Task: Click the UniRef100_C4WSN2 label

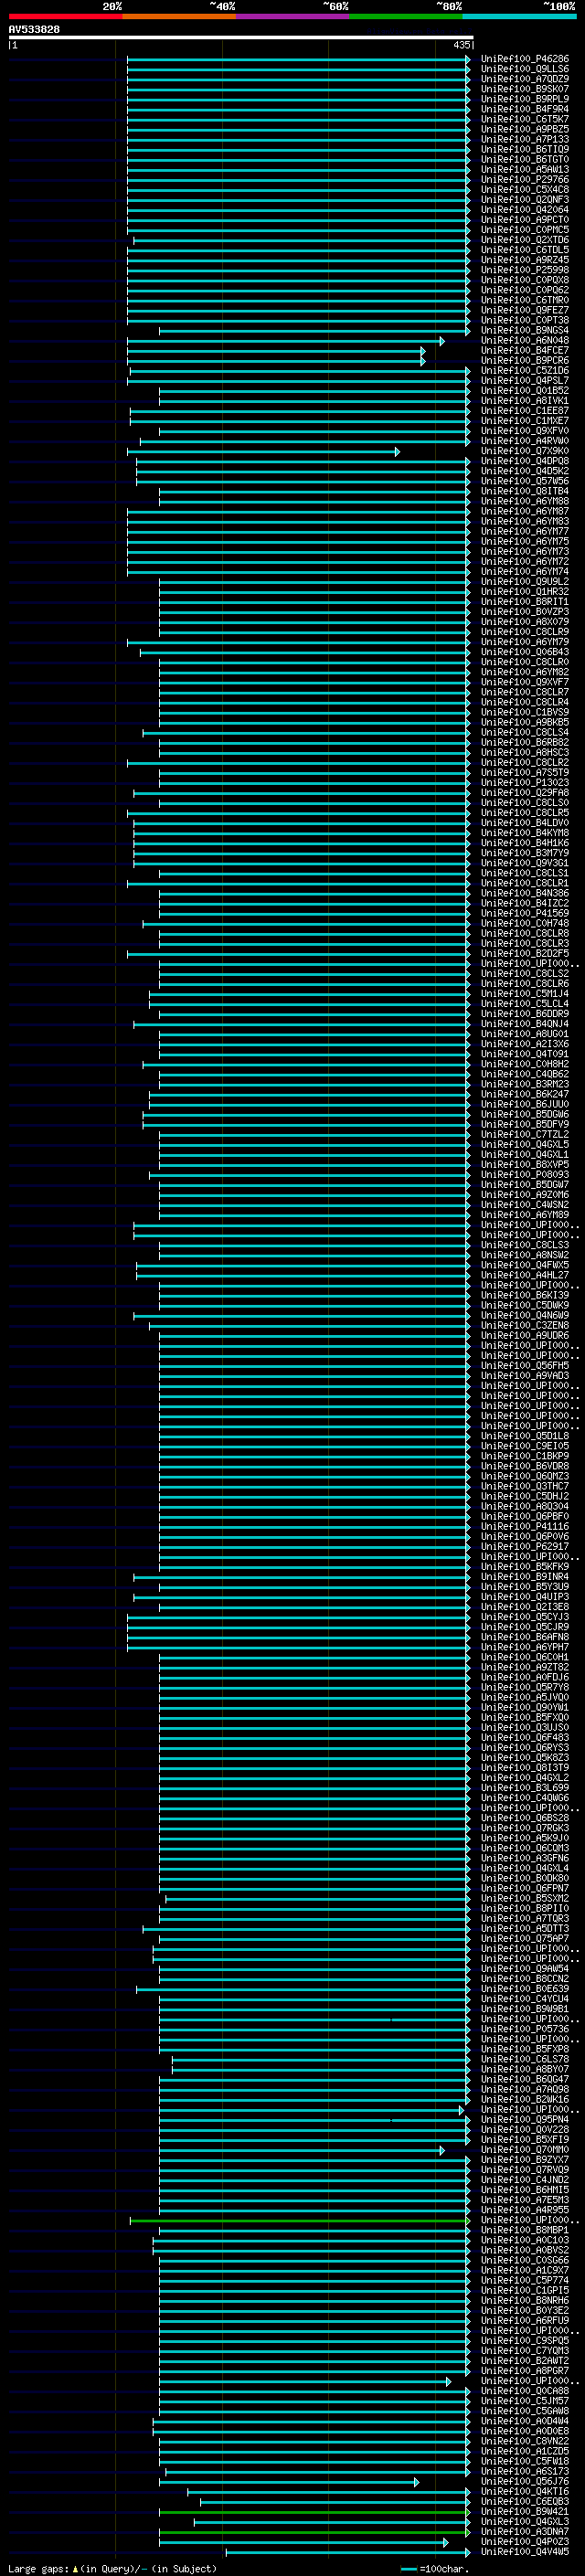Action: 524,1205
